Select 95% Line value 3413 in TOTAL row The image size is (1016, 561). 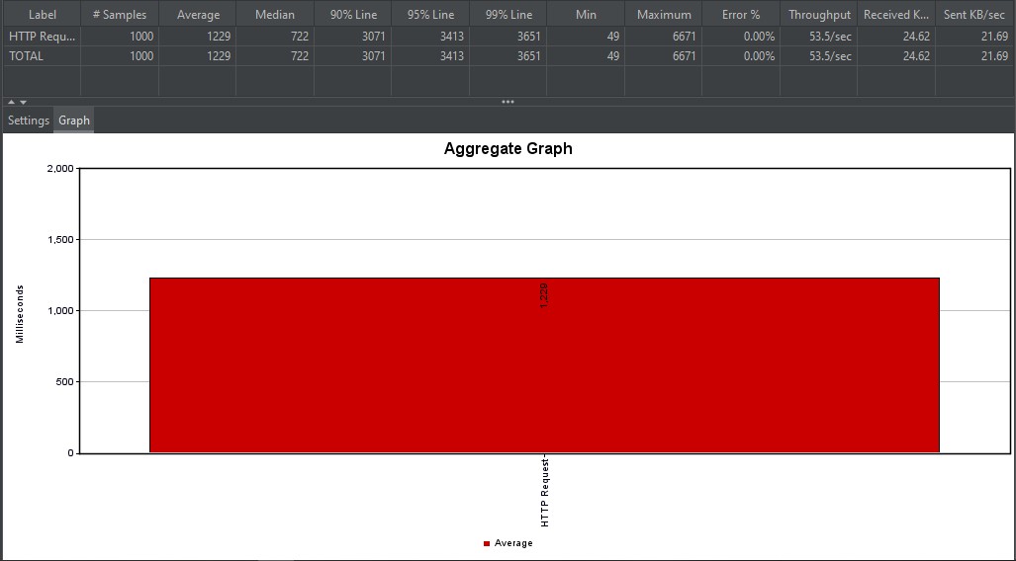point(430,56)
